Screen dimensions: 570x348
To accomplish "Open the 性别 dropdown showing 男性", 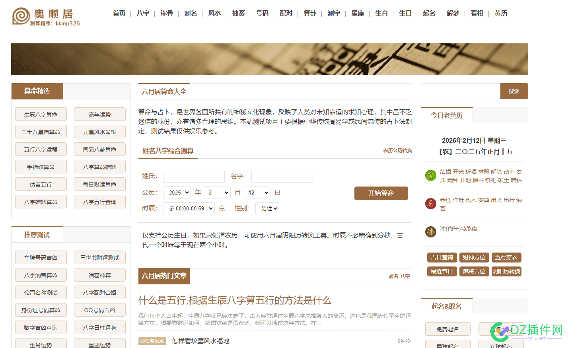I will click(267, 208).
